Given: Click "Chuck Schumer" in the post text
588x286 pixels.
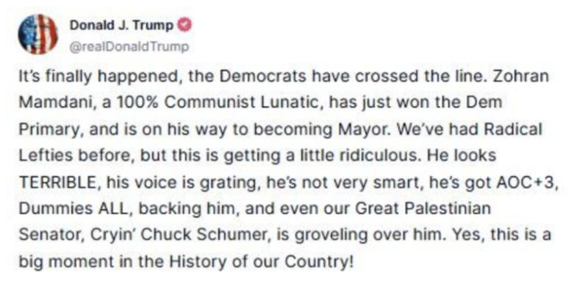Looking at the screenshot, I should [x=204, y=235].
